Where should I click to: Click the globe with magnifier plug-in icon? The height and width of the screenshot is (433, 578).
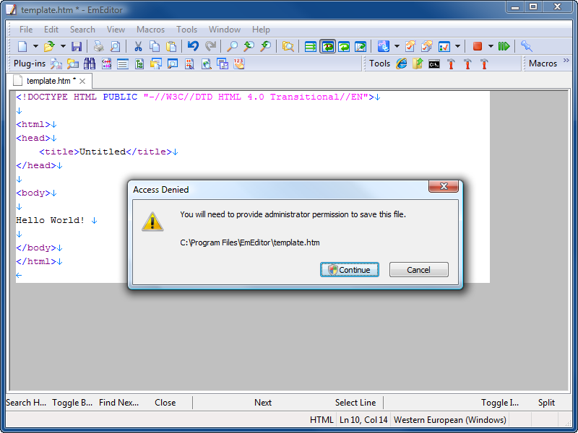(x=206, y=64)
